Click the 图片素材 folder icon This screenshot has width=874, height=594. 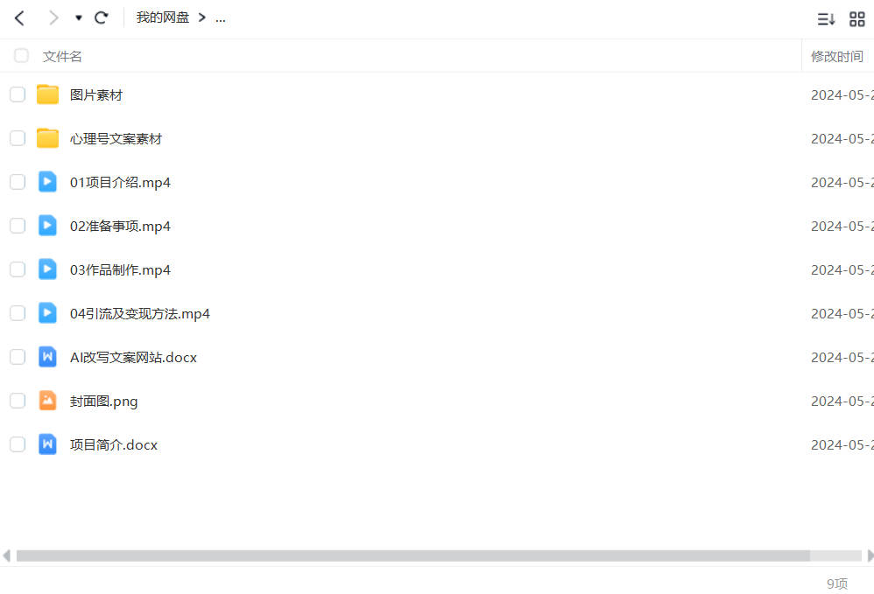coord(47,94)
